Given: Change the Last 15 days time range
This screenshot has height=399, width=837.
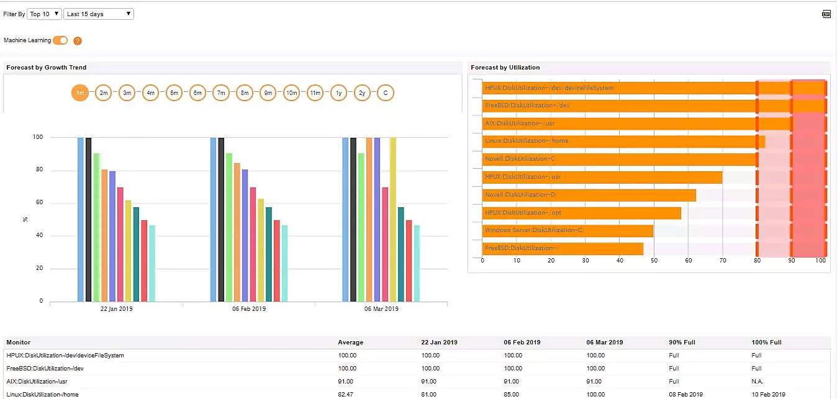Looking at the screenshot, I should click(x=98, y=13).
